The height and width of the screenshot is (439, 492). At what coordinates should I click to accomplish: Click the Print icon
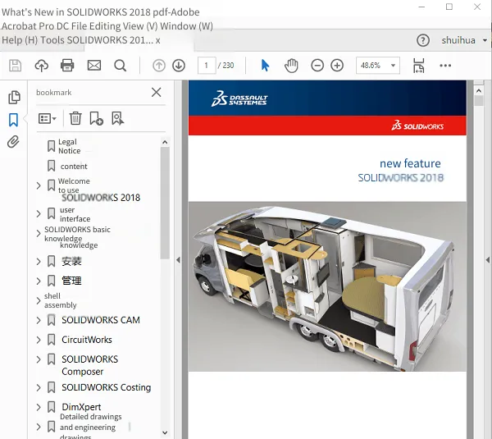point(67,66)
